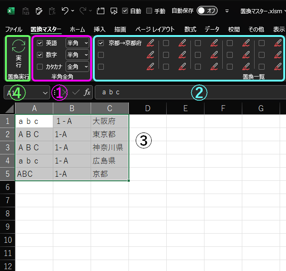
Task: Click the freeze panes icon in quick access
Action: tap(100, 11)
